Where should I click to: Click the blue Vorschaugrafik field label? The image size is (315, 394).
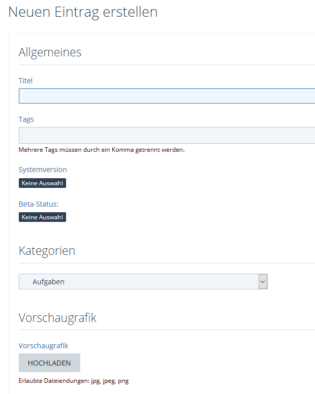(x=43, y=346)
